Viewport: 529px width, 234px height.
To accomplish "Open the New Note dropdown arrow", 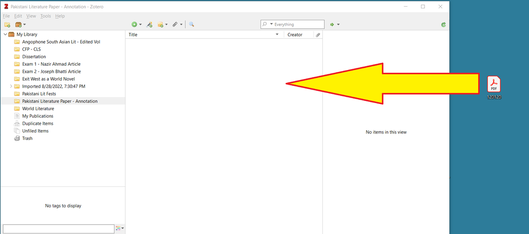I will coord(167,25).
